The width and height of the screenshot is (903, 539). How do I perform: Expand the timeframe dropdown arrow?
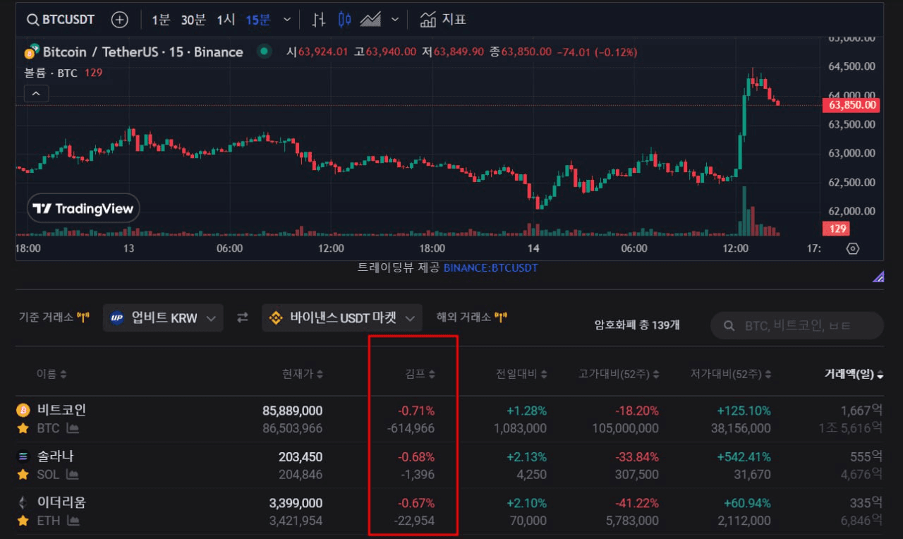pos(286,20)
